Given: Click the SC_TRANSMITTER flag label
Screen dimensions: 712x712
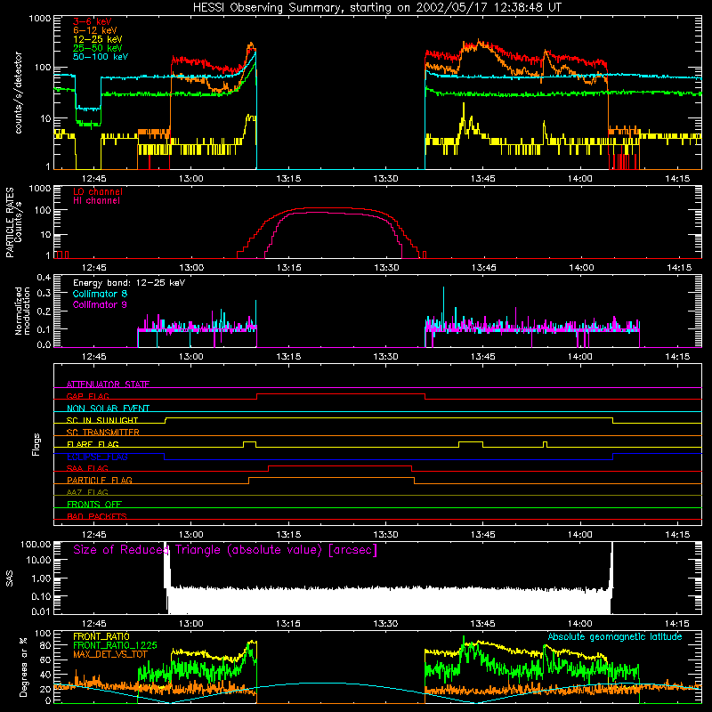Looking at the screenshot, I should point(102,432).
